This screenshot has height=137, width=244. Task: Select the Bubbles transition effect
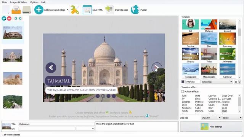coord(186,102)
